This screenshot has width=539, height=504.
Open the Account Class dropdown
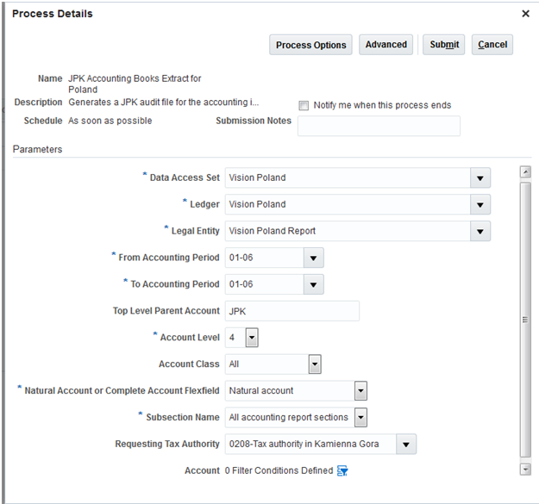pyautogui.click(x=315, y=364)
